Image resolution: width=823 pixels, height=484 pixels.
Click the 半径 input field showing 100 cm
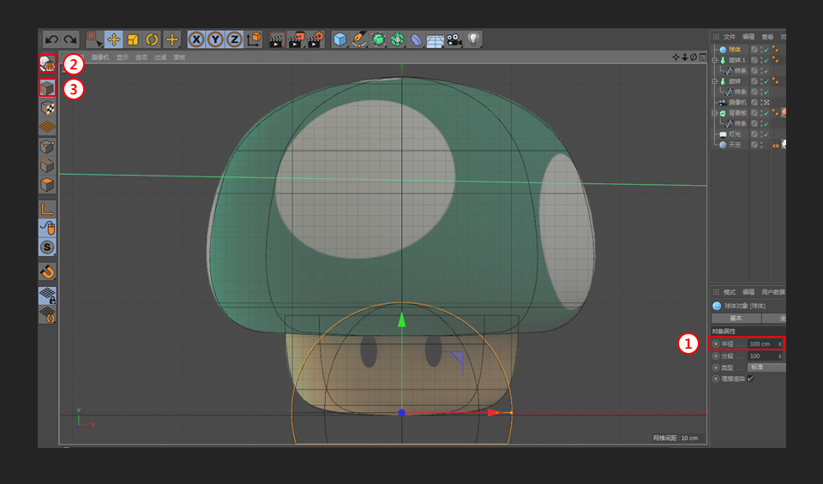[x=762, y=344]
